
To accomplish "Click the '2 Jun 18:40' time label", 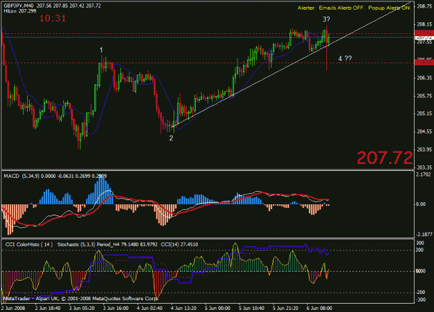I will pos(48,308).
